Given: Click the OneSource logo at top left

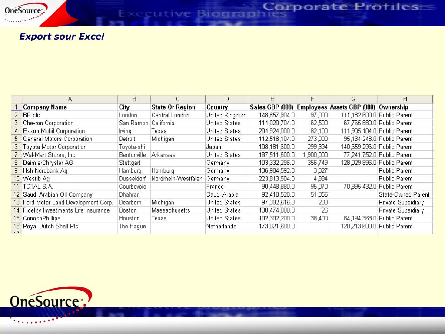Looking at the screenshot, I should [x=26, y=13].
